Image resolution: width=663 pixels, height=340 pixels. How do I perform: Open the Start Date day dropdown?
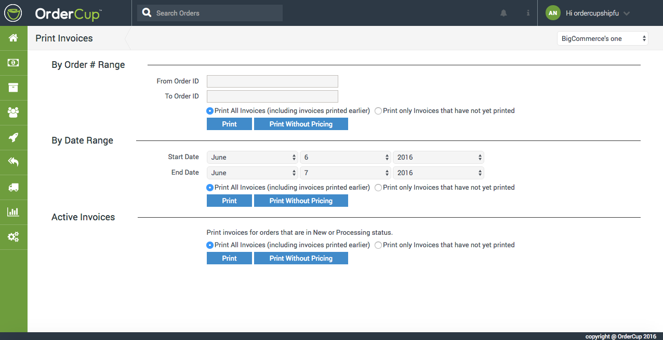tap(345, 157)
